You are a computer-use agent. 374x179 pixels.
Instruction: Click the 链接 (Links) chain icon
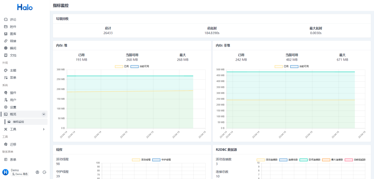pos(6,41)
